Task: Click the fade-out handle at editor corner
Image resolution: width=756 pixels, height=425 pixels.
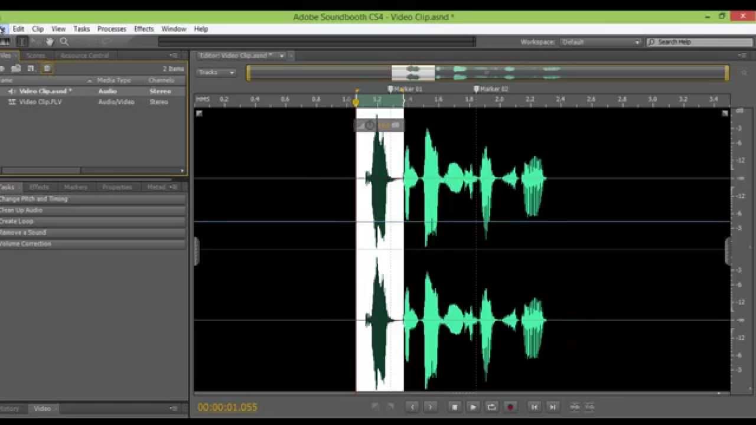Action: pos(725,113)
